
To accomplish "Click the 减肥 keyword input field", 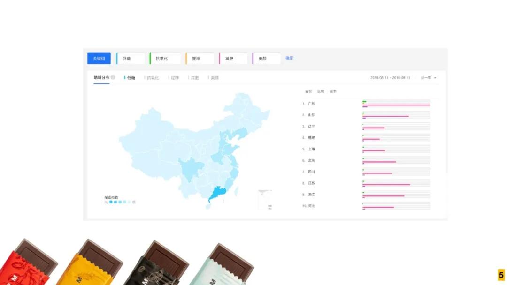I will [x=233, y=59].
